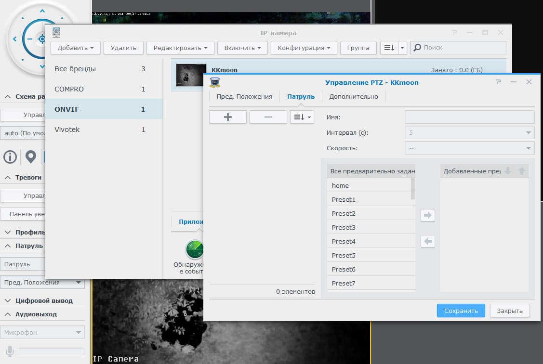Click the microphone icon
Image resolution: width=543 pixels, height=364 pixels.
point(10,351)
